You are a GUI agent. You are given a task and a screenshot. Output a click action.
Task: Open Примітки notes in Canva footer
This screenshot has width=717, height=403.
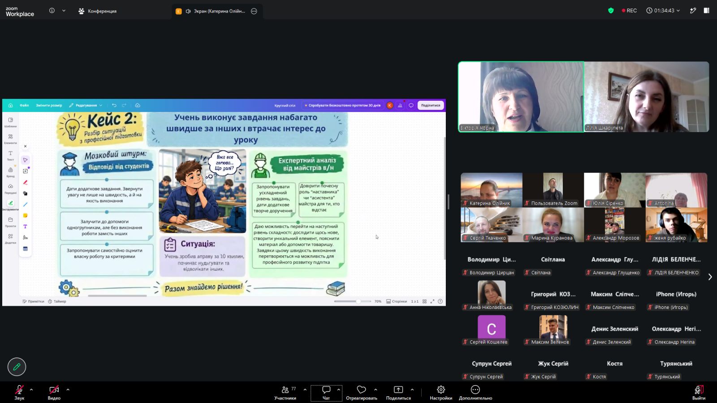(x=34, y=301)
